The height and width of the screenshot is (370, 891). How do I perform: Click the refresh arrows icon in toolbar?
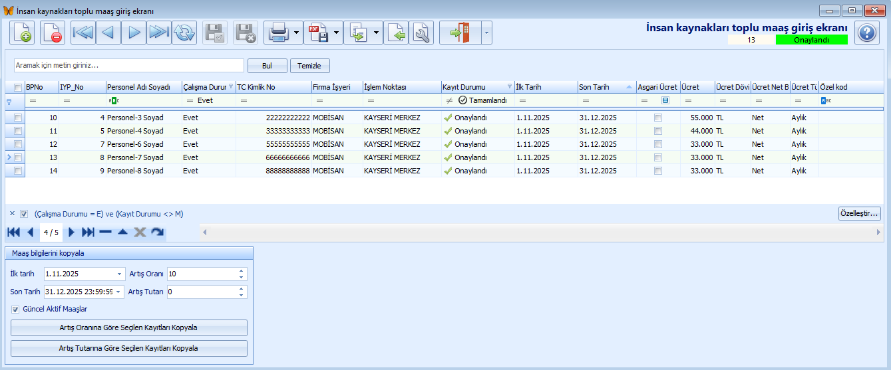[184, 33]
